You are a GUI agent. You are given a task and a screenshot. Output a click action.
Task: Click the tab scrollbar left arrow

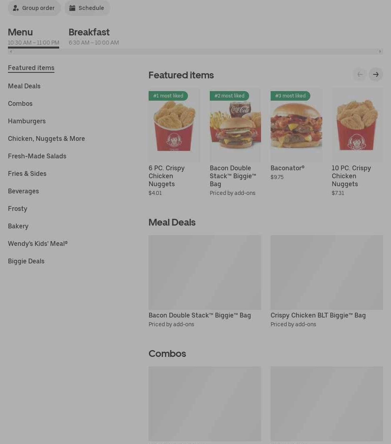(x=11, y=51)
